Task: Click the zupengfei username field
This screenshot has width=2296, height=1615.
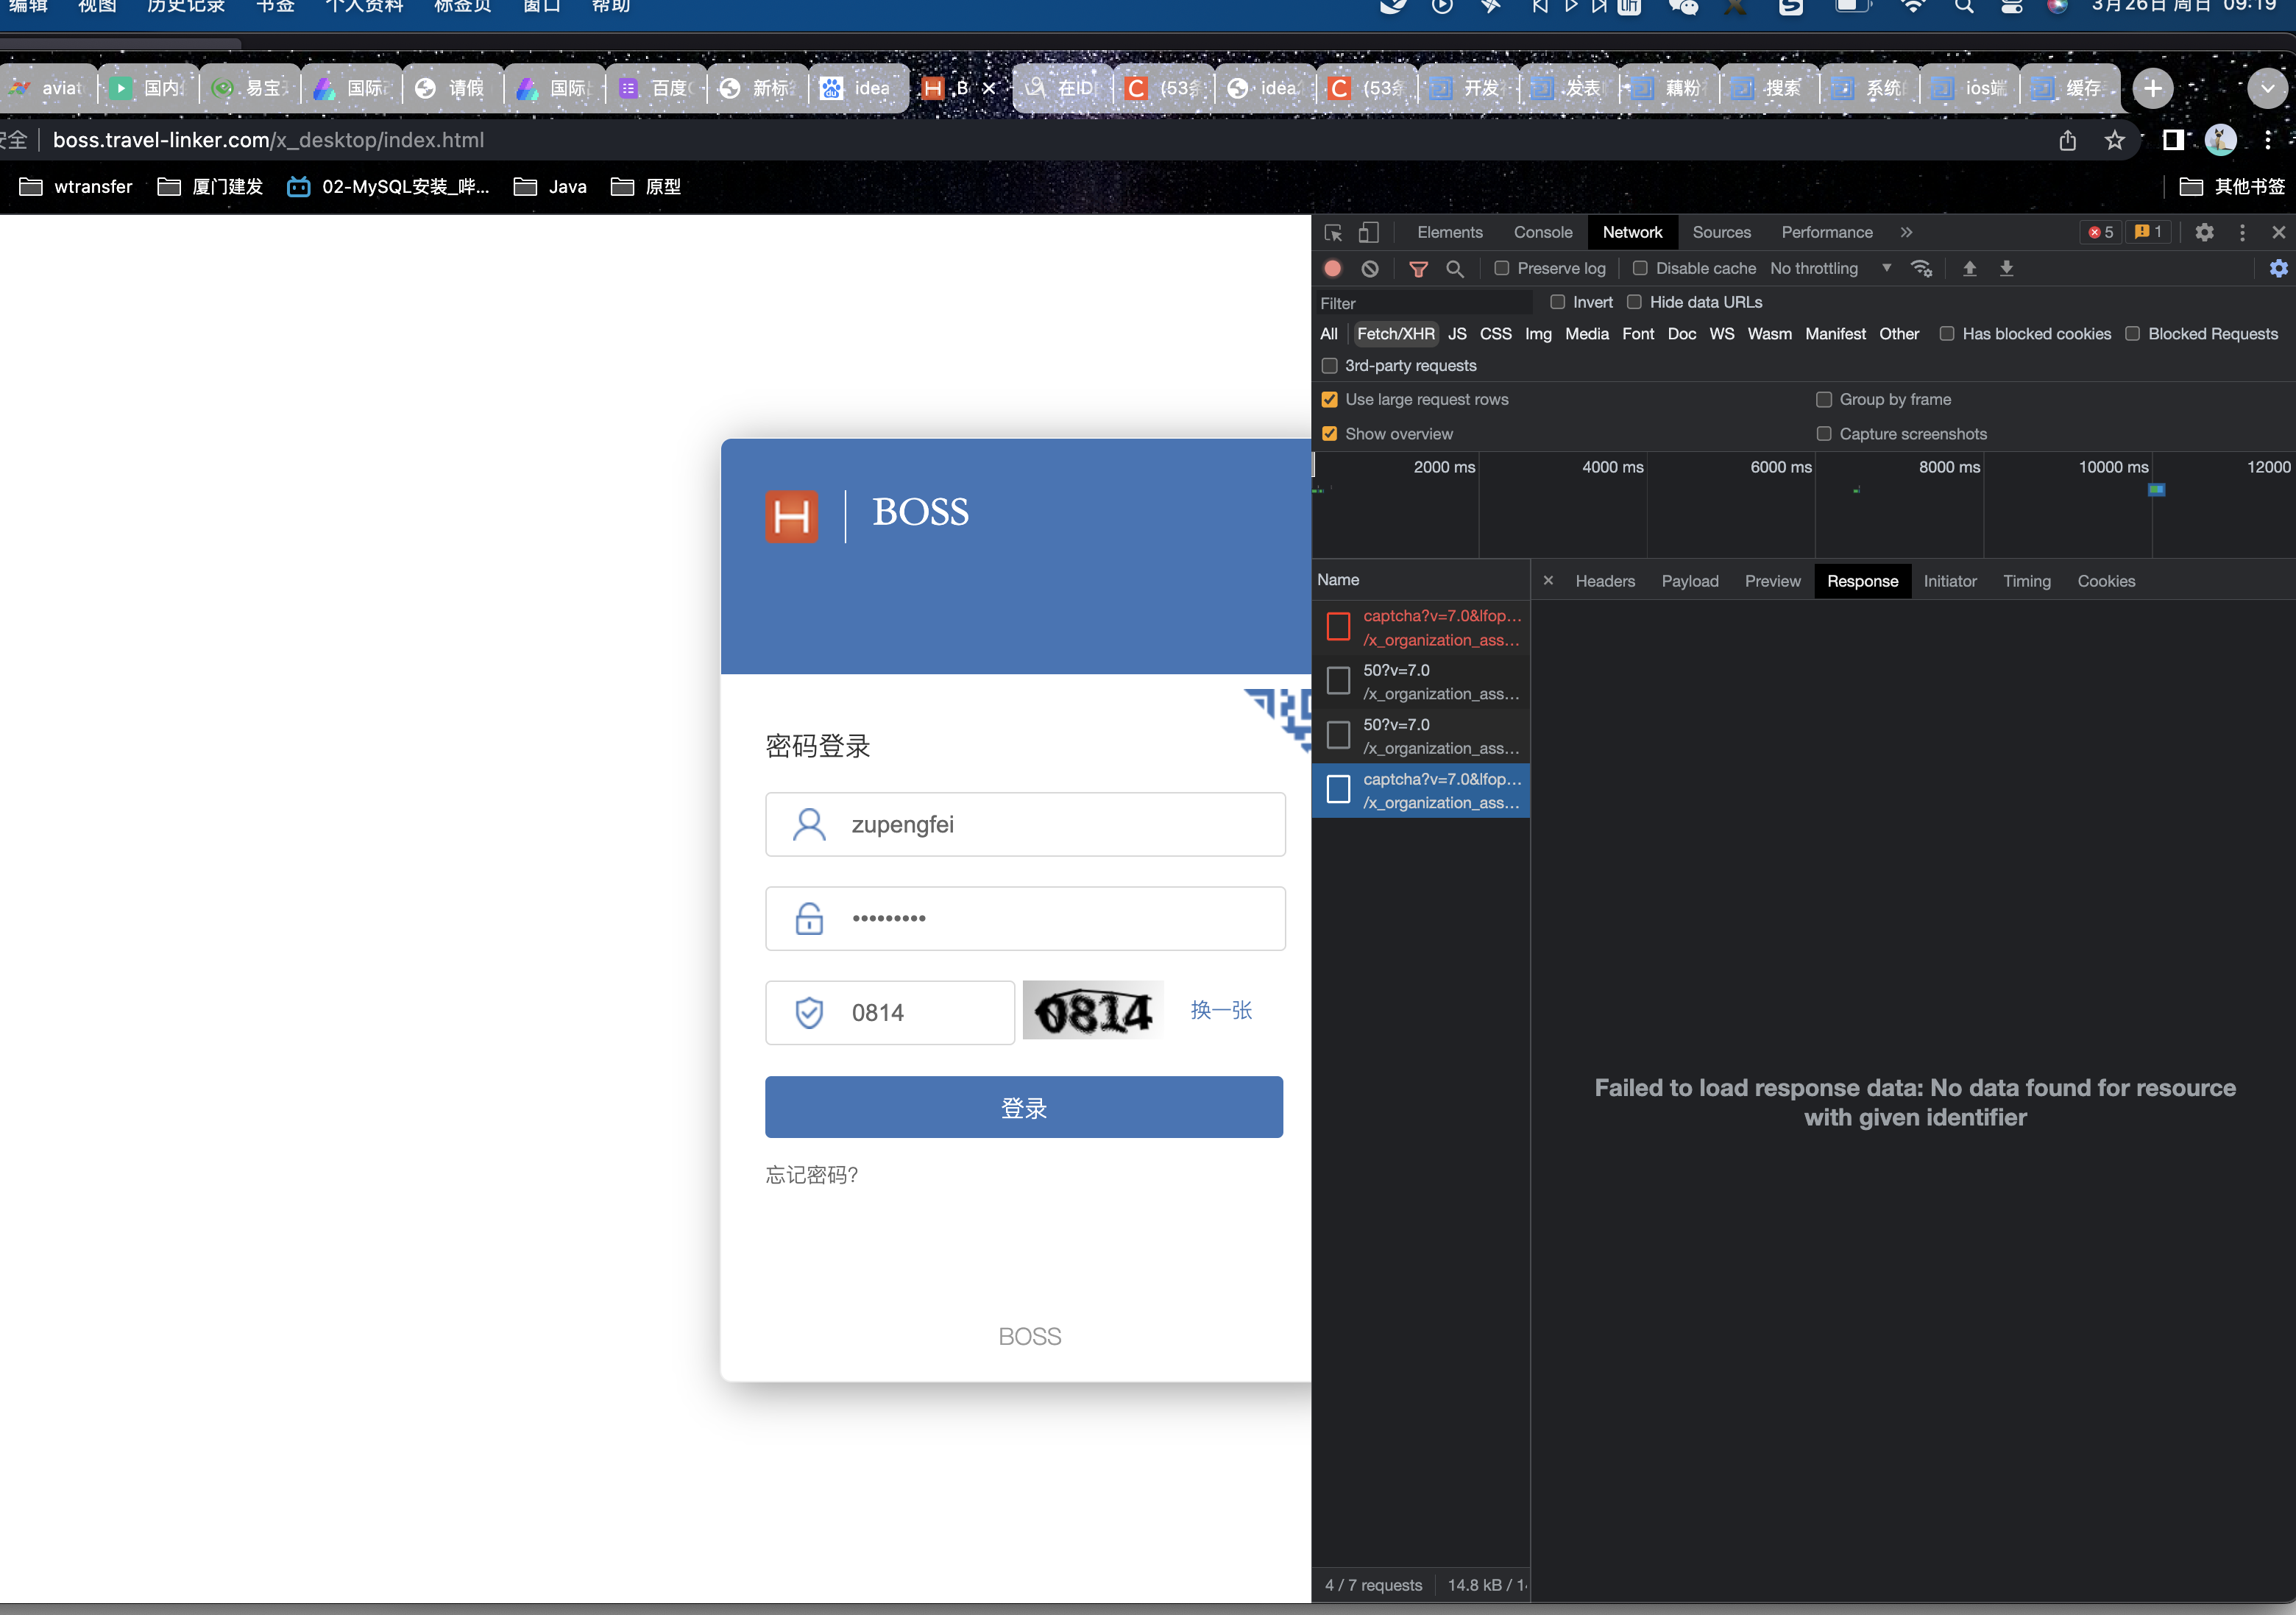Action: pos(1025,824)
